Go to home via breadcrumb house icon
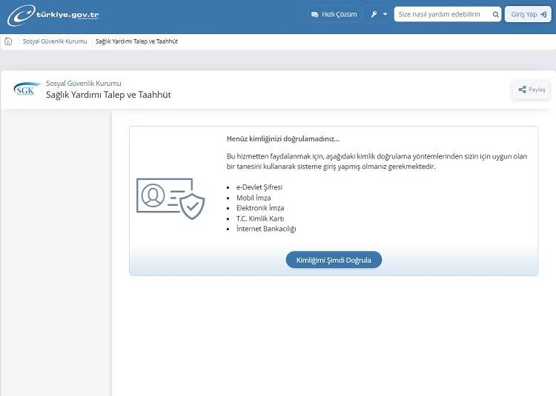This screenshot has height=396, width=556. coord(8,41)
